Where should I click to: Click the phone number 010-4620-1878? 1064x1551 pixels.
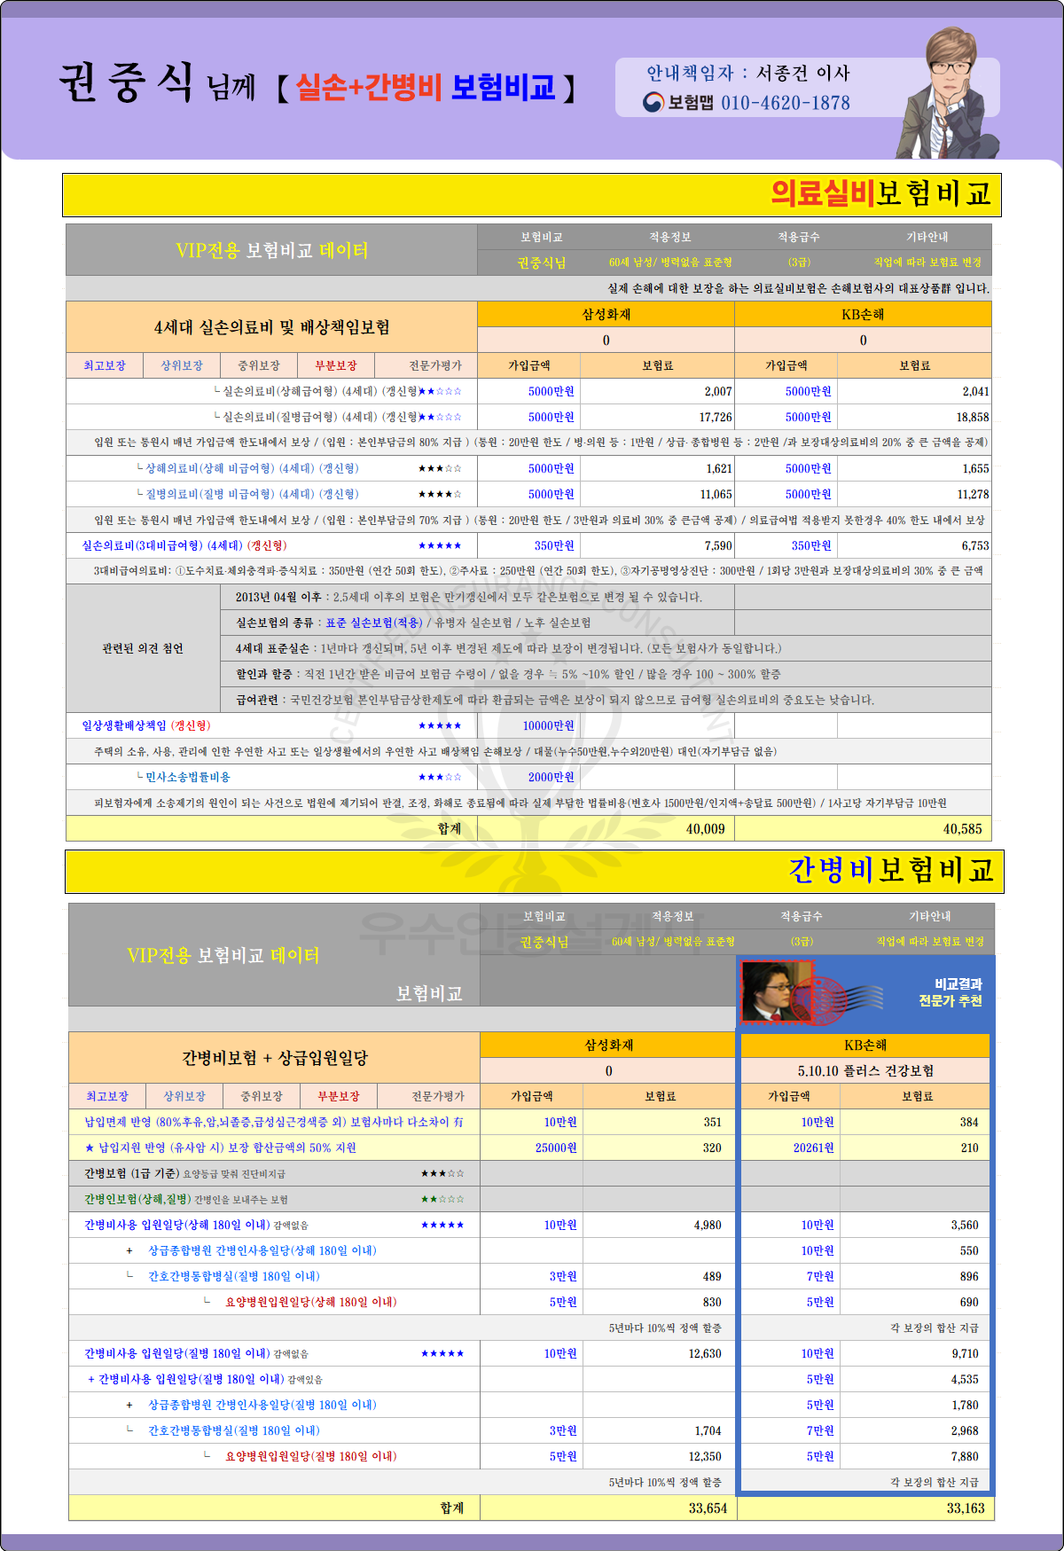pos(786,103)
